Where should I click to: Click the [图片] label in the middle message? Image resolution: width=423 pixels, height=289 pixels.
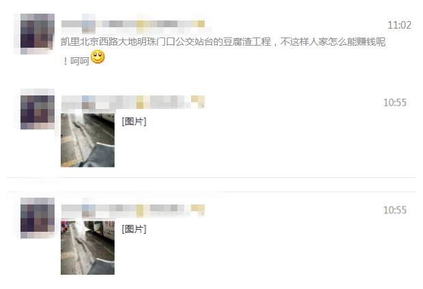(134, 121)
